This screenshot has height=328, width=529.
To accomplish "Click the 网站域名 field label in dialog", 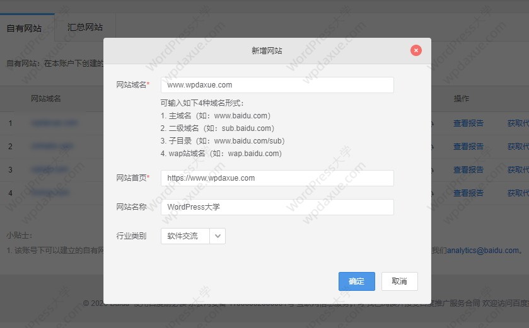I will [x=132, y=85].
